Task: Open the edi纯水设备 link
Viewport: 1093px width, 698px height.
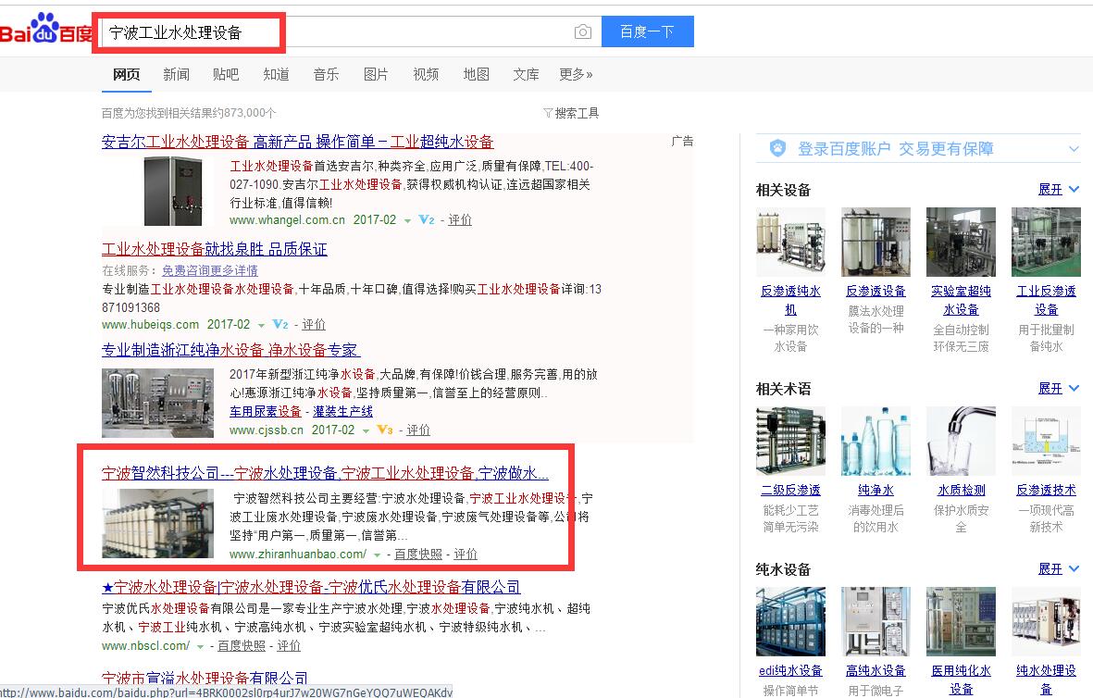Action: (x=790, y=671)
